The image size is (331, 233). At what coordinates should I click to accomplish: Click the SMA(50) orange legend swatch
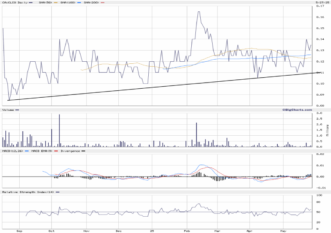(56, 2)
